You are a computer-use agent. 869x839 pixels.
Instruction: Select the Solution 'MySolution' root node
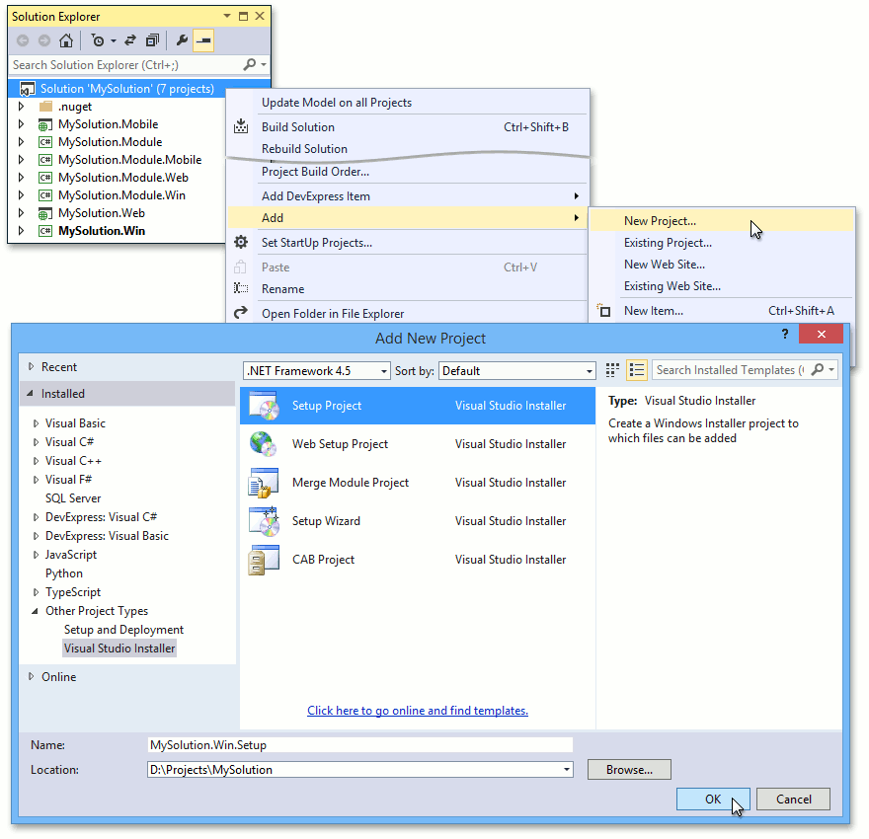(127, 89)
